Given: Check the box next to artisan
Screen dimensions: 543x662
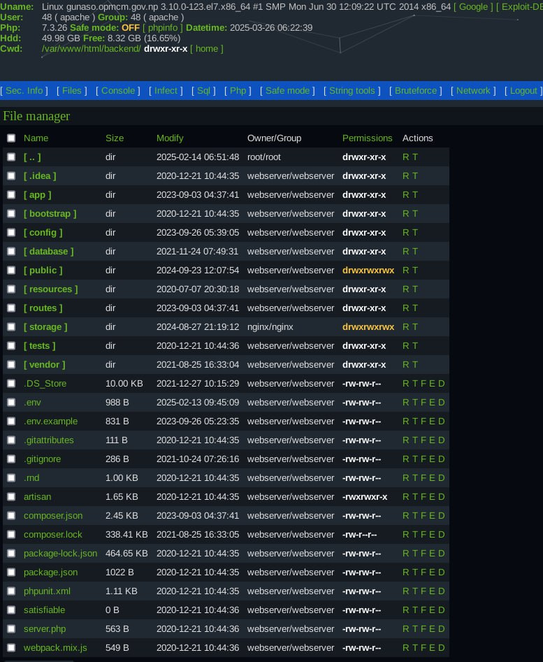Looking at the screenshot, I should click(11, 497).
